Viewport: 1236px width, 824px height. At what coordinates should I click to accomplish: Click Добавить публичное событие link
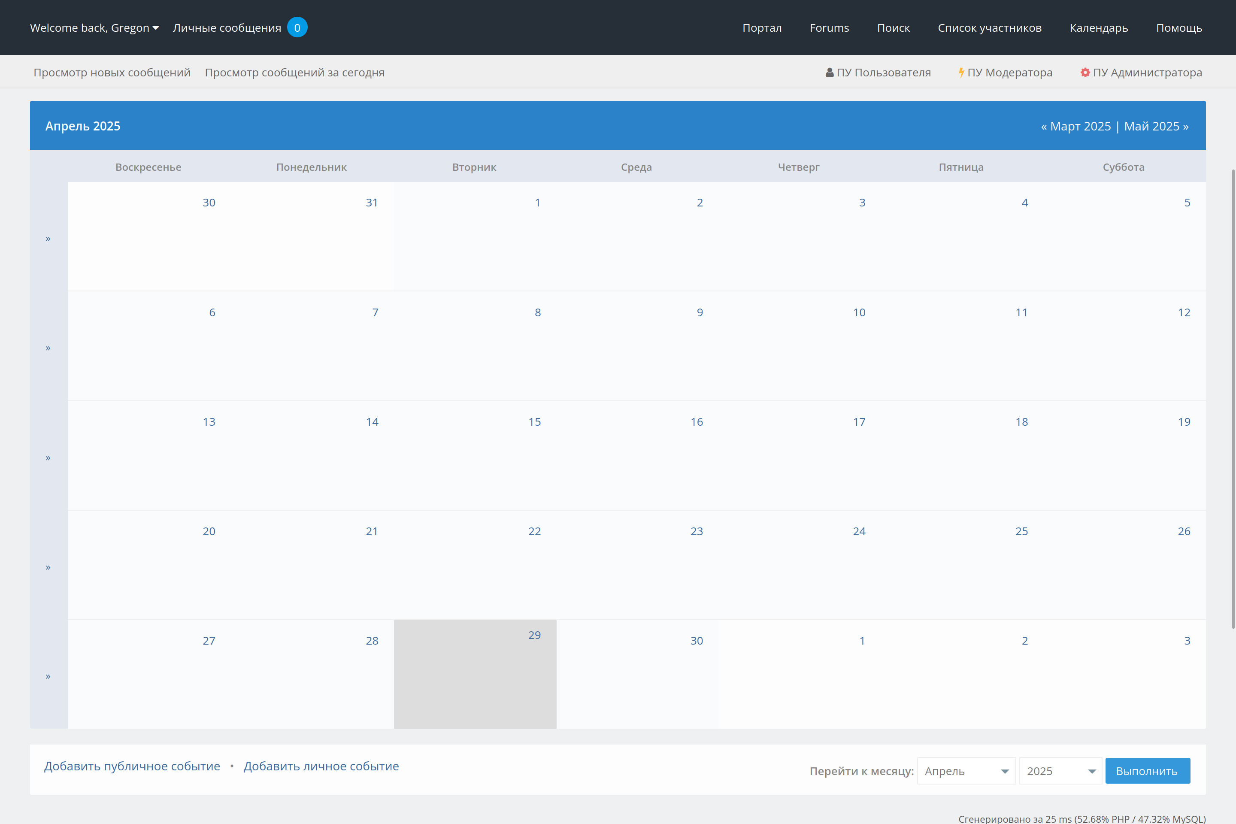[132, 766]
